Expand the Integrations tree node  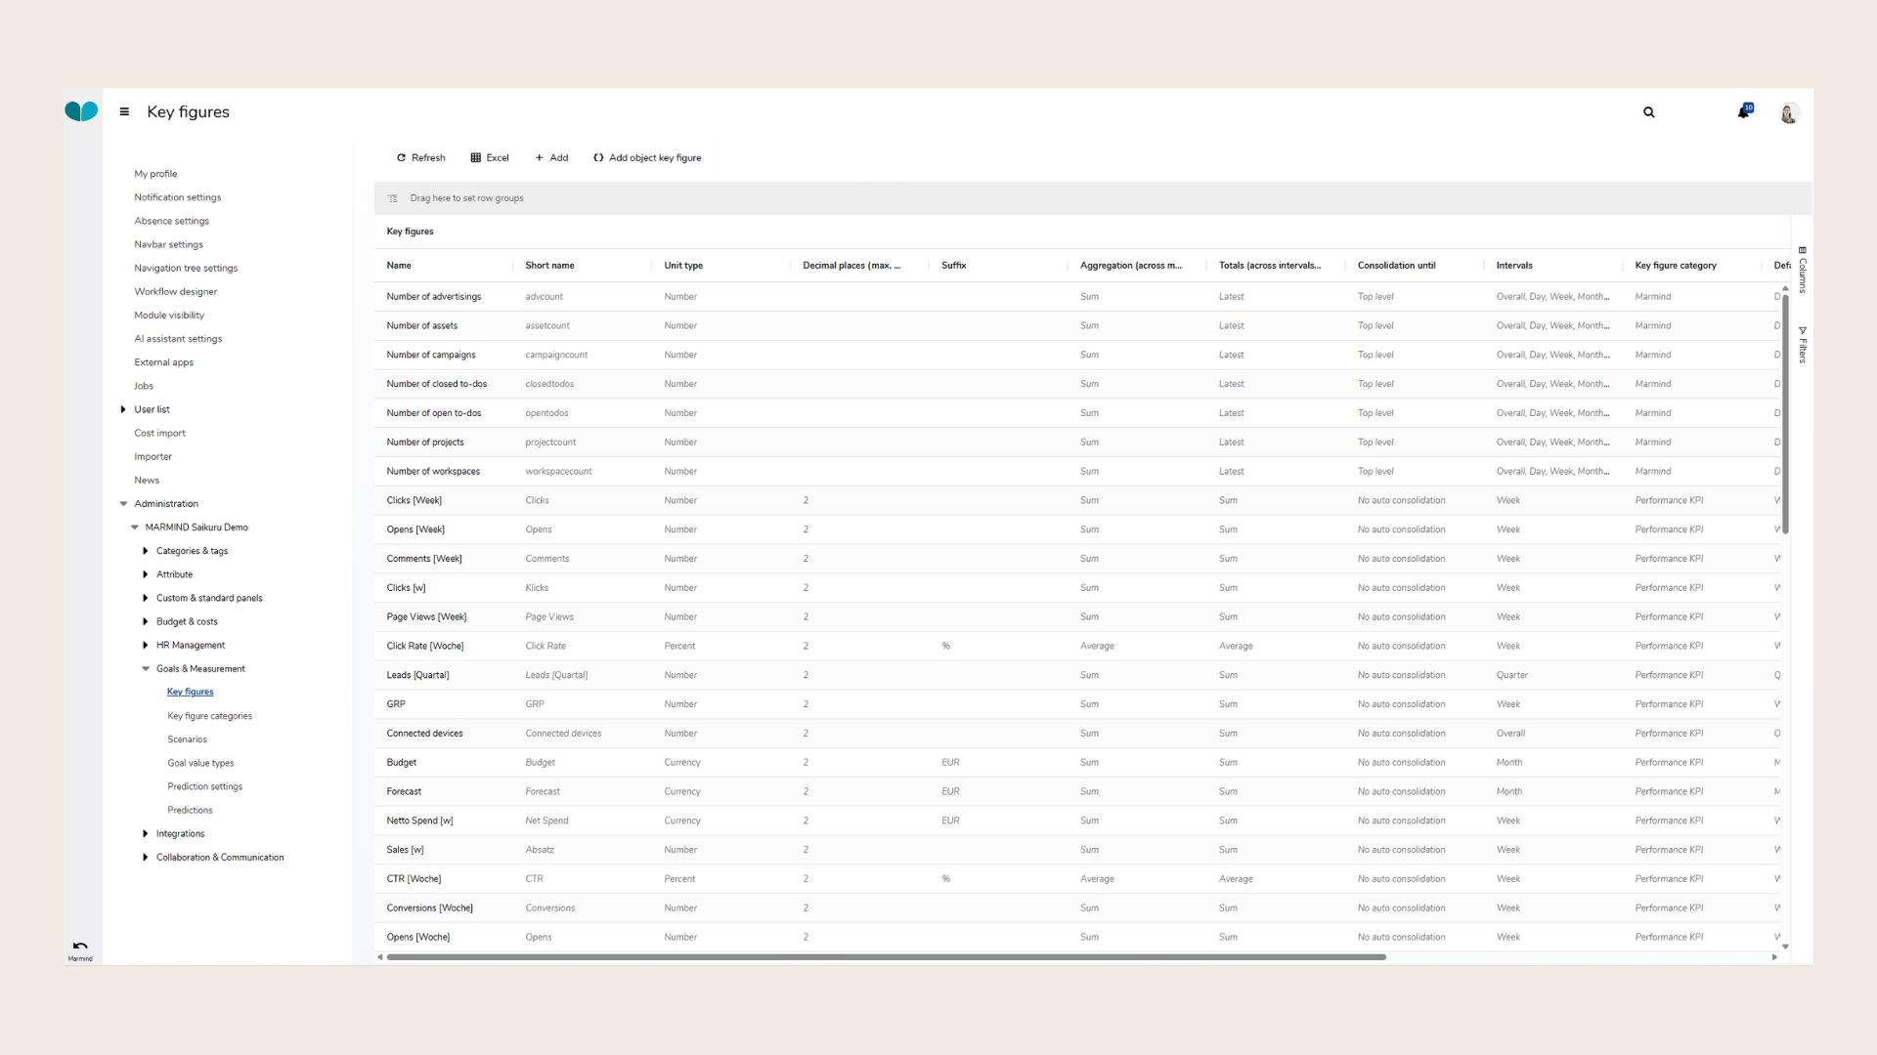click(x=146, y=833)
